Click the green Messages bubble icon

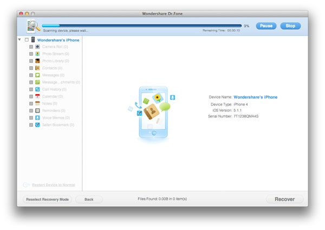point(37,75)
